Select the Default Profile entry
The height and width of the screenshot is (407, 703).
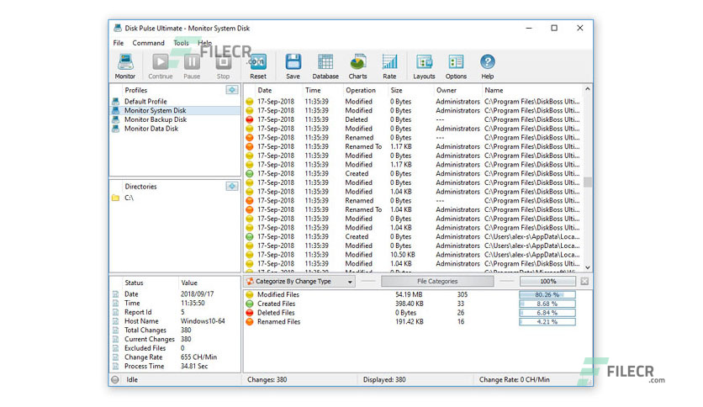pyautogui.click(x=175, y=102)
